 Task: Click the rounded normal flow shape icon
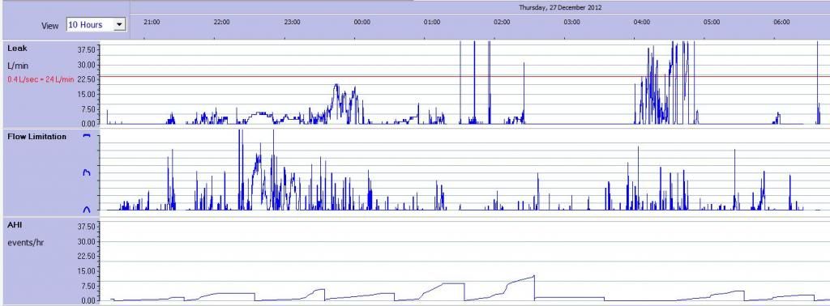87,210
